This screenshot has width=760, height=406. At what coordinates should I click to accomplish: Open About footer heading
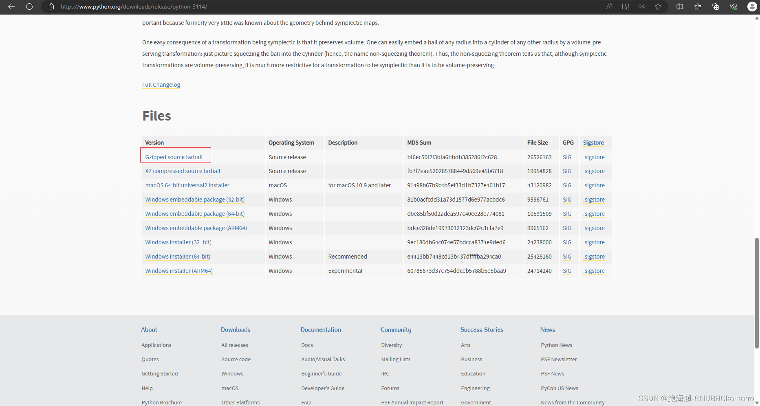tap(149, 329)
